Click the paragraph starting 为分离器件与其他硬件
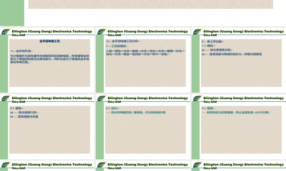 [49, 59]
